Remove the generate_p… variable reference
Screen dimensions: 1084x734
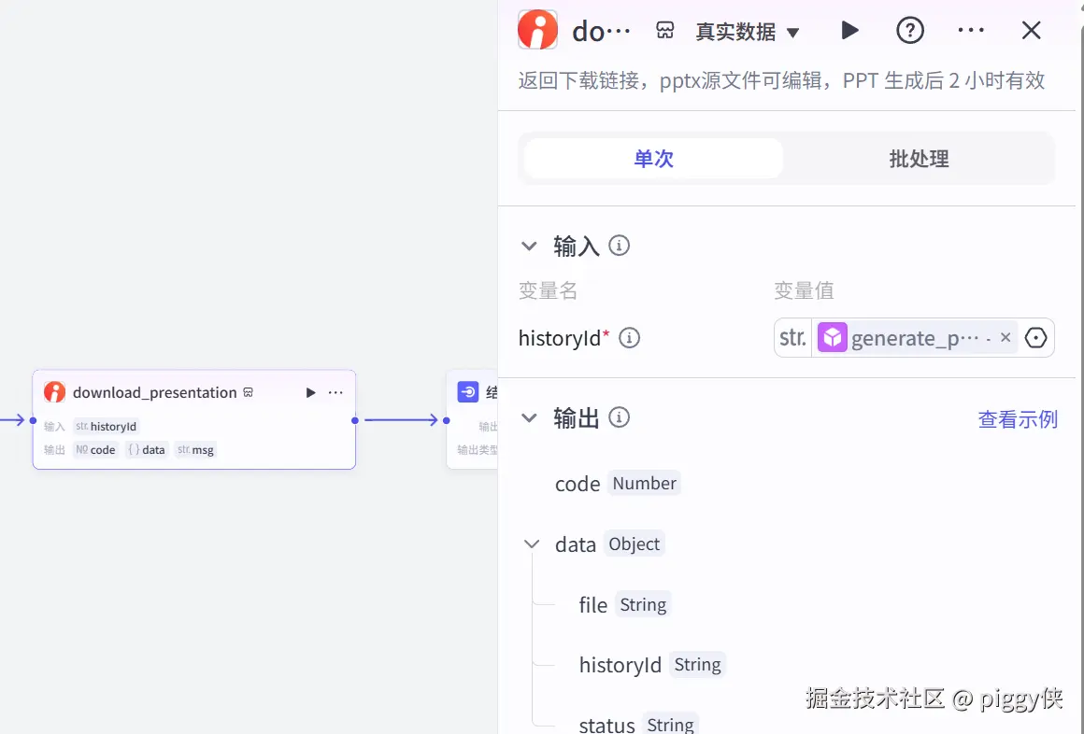click(x=1006, y=337)
